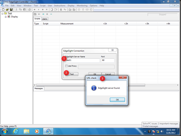The width and height of the screenshot is (181, 136).
Task: Click OK in the URL check dialog
Action: click(117, 100)
